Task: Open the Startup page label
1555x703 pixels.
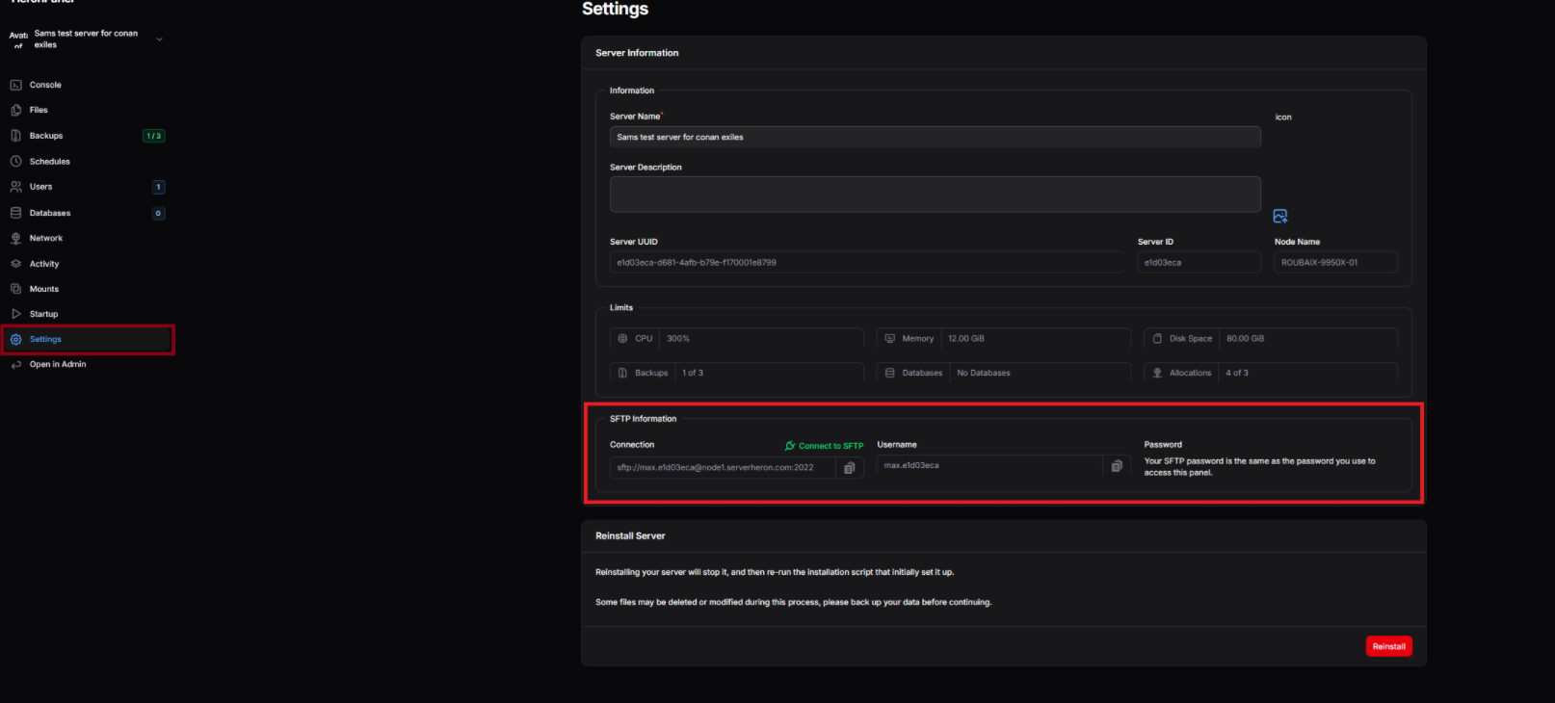Action: coord(43,314)
